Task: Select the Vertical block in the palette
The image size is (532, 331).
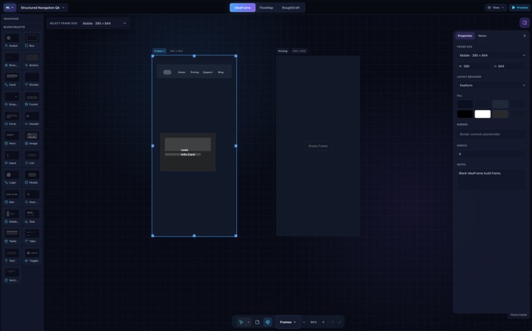Action: (12, 276)
